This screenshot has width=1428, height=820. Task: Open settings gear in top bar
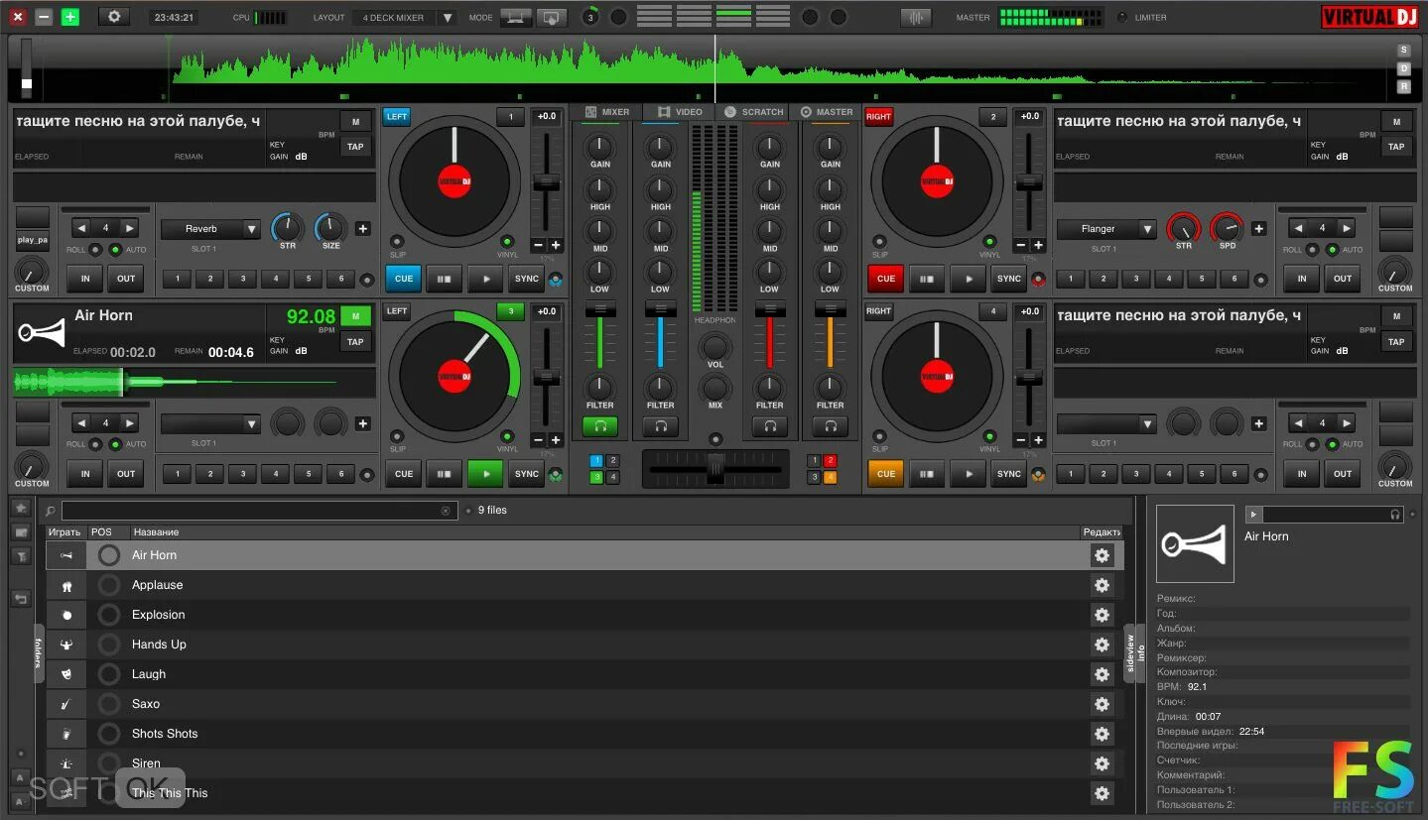[113, 17]
